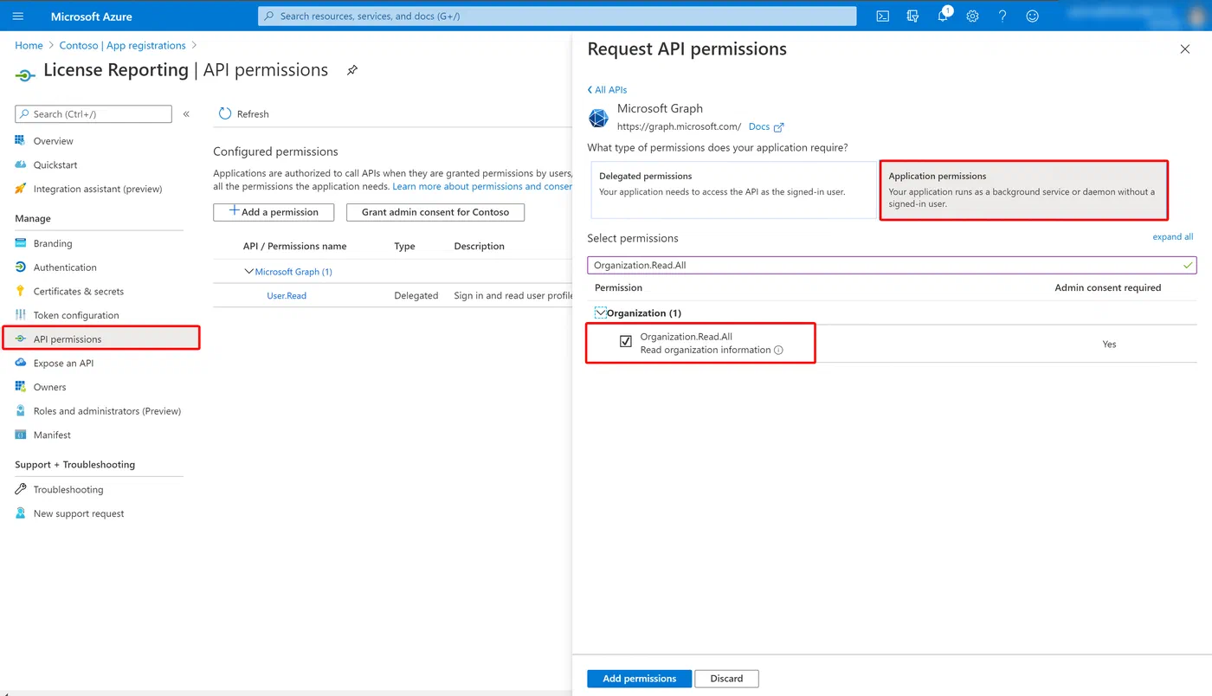Viewport: 1212px width, 696px height.
Task: Click the Quickstart cloud icon
Action: [20, 164]
